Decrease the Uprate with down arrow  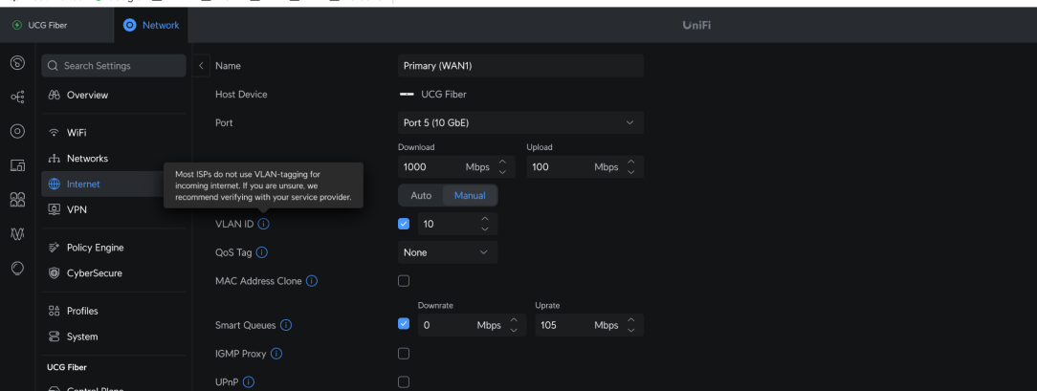(631, 330)
